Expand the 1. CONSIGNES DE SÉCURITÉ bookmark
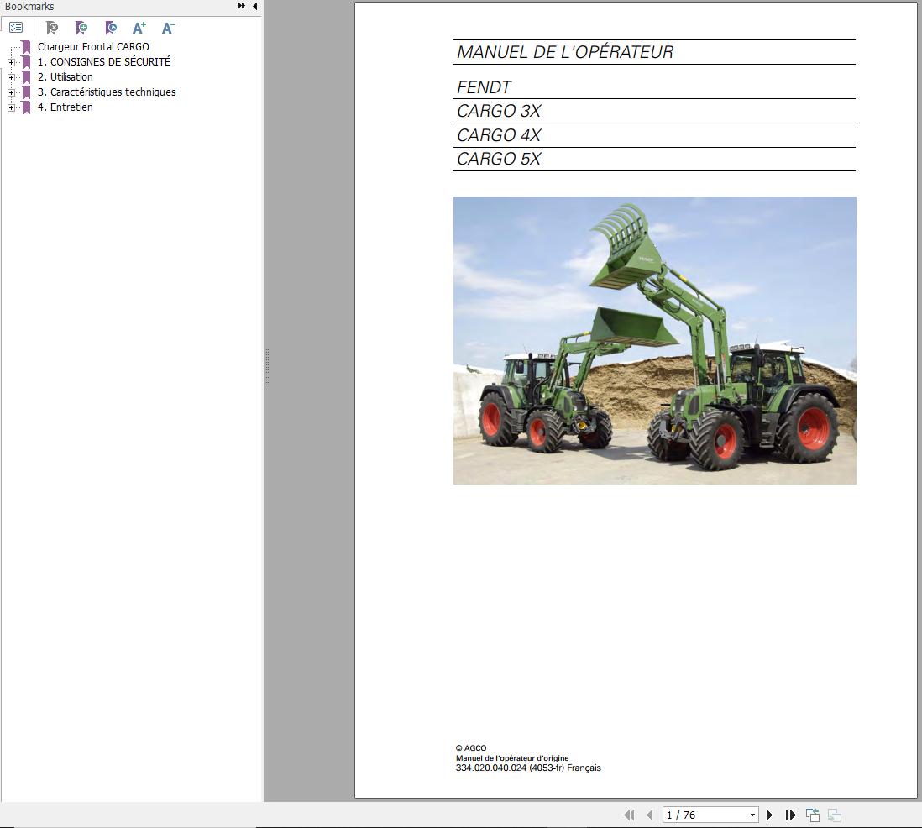 tap(11, 62)
